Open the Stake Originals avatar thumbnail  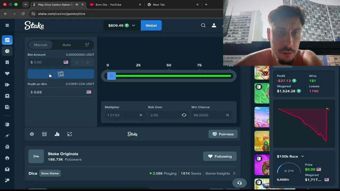(x=36, y=157)
